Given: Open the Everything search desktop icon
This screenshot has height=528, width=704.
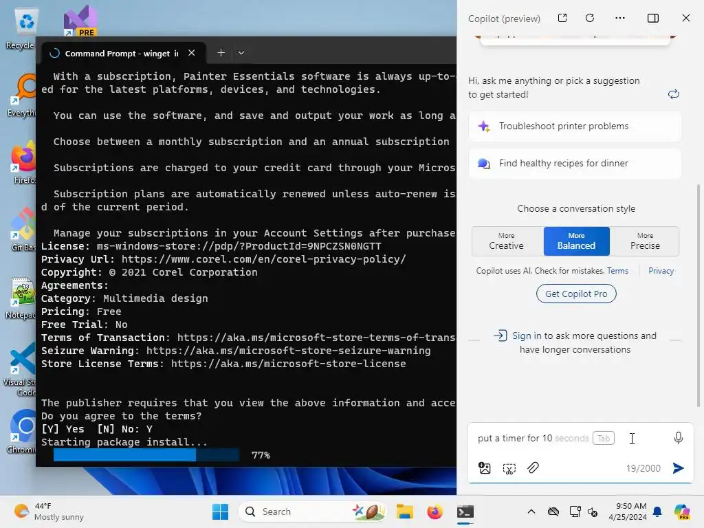Looking at the screenshot, I should click(x=21, y=96).
